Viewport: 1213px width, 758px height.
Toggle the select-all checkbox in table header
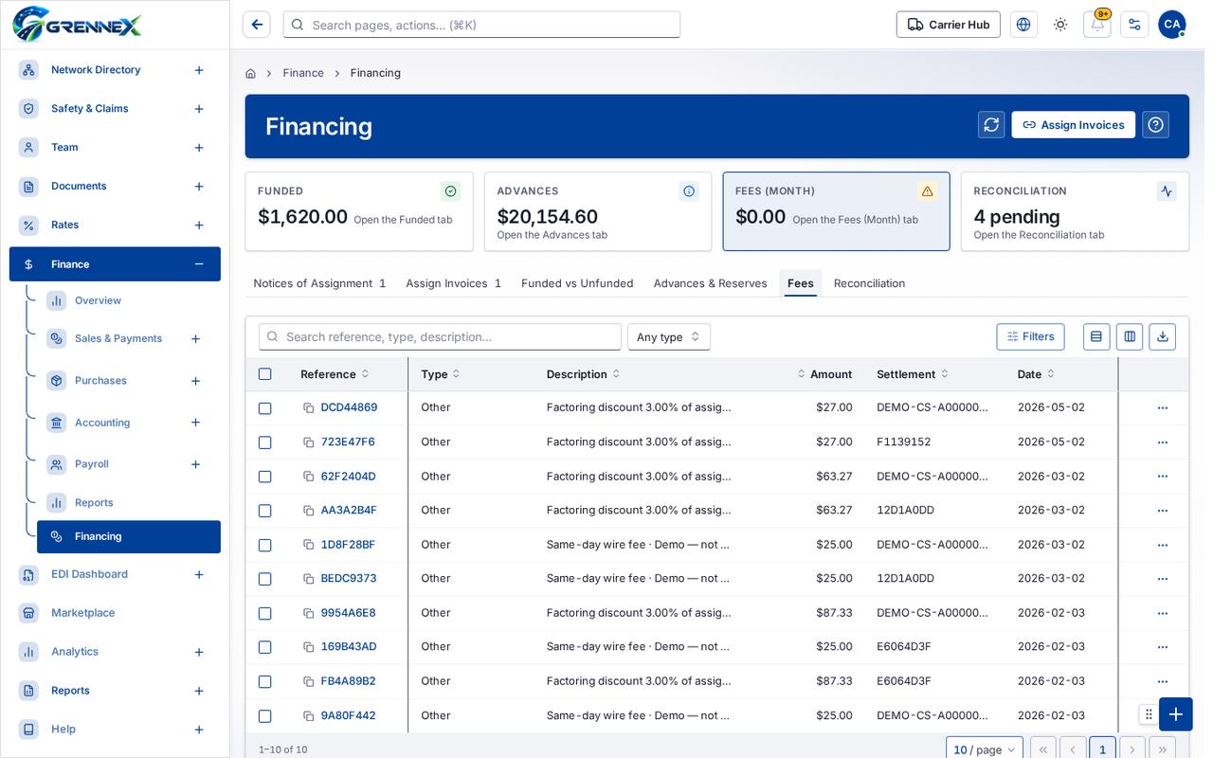tap(265, 374)
